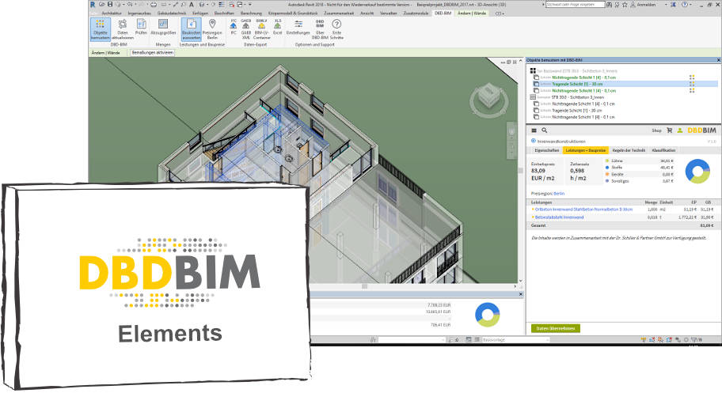Click the binoculars search icon beside search field

point(610,4)
